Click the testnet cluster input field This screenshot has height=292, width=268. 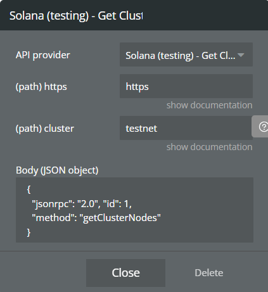[186, 128]
